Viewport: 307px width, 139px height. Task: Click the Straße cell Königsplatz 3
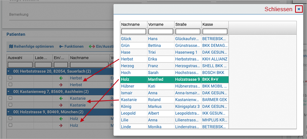coord(188,106)
